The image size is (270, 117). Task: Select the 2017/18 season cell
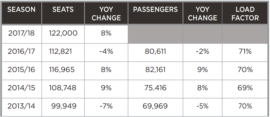22,34
